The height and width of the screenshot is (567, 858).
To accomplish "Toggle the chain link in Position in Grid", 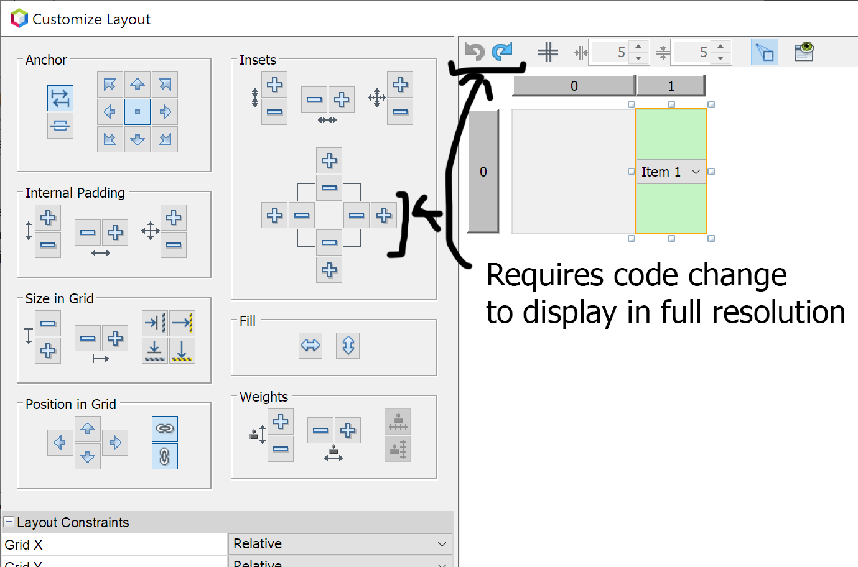I will tap(164, 428).
